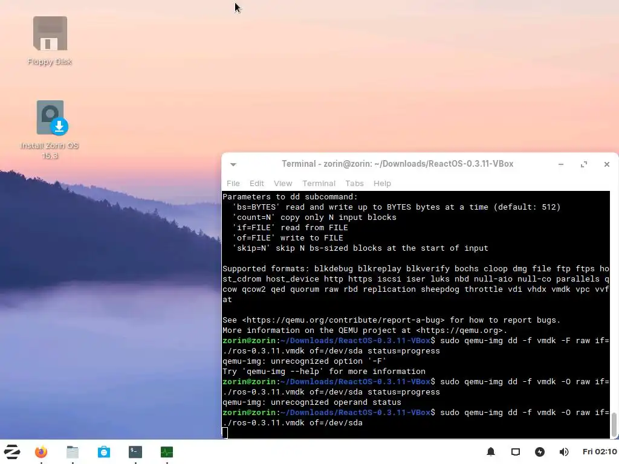Open the File menu in Terminal
This screenshot has width=619, height=464.
233,184
